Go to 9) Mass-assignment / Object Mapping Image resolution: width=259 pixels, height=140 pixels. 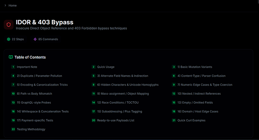click(123, 94)
